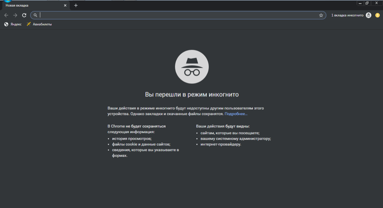Open the "Подробнее…" link
Viewport: 383px width, 208px height.
click(x=236, y=114)
